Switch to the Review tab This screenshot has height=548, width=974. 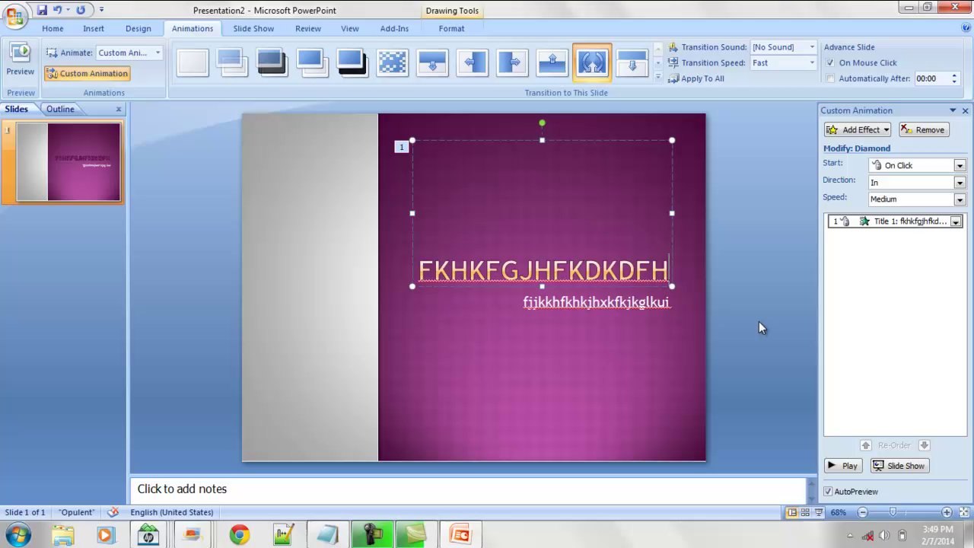tap(308, 28)
